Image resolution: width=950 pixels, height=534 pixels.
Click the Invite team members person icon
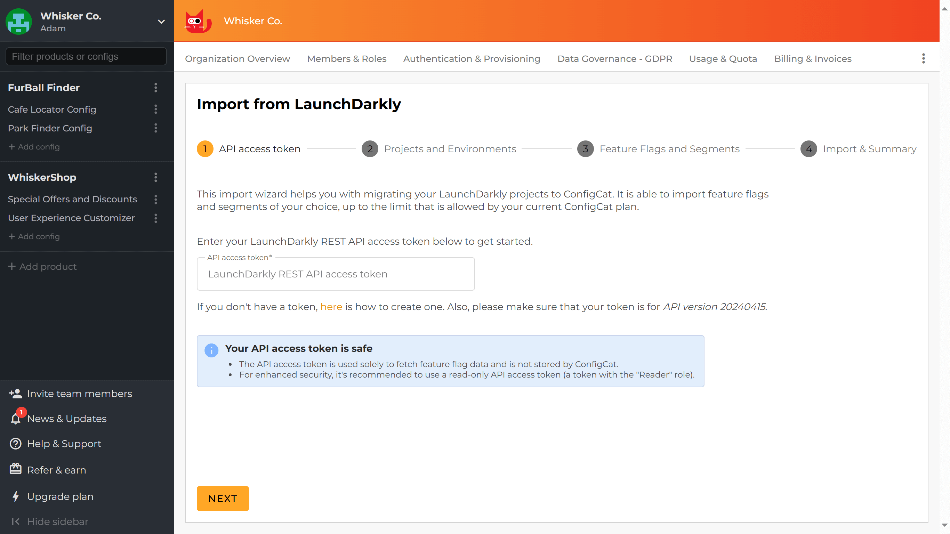pos(15,393)
